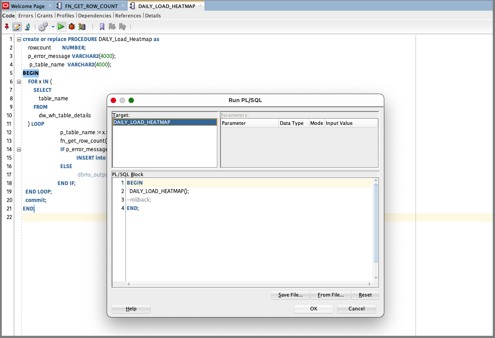This screenshot has height=338, width=495.
Task: Cancel the Run PL/SQL dialog
Action: [x=357, y=309]
